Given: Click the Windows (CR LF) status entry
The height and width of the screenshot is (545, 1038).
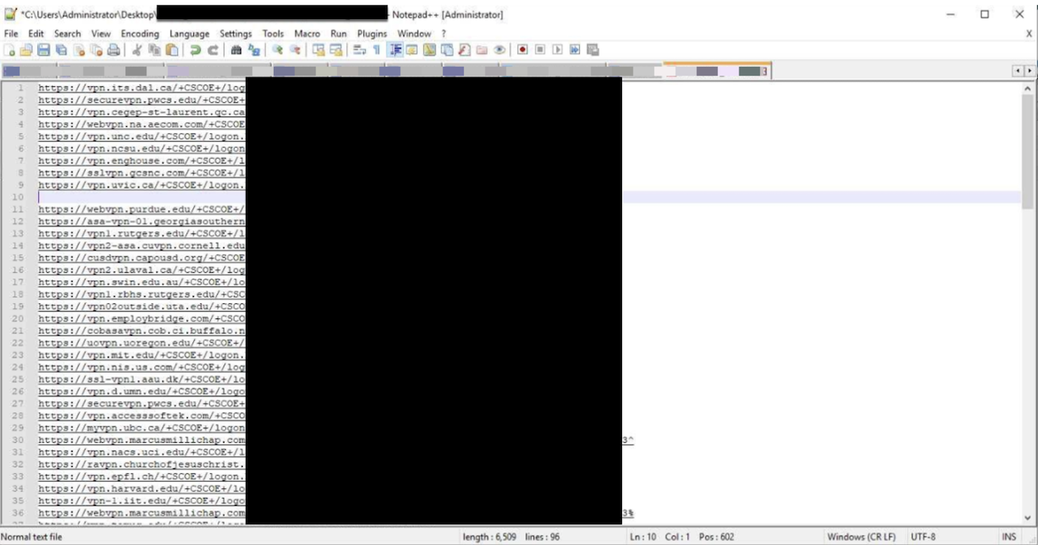Looking at the screenshot, I should click(x=861, y=537).
